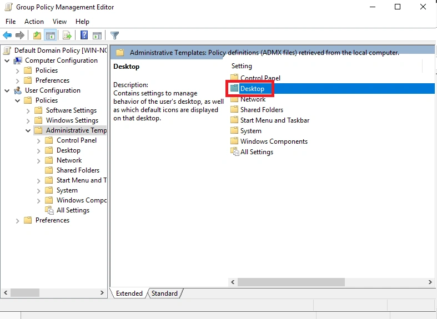Click System folder icon in Setting list

pyautogui.click(x=234, y=130)
